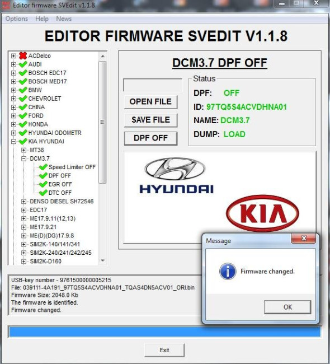The image size is (330, 364).
Task: Click the green check beside KIA HYUNDAI
Action: point(23,141)
